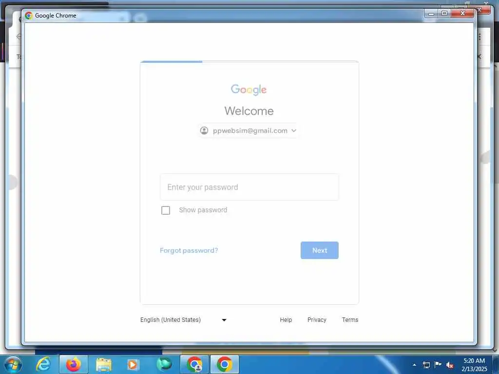
Task: Switch to the second Chrome taskbar button
Action: (x=224, y=364)
